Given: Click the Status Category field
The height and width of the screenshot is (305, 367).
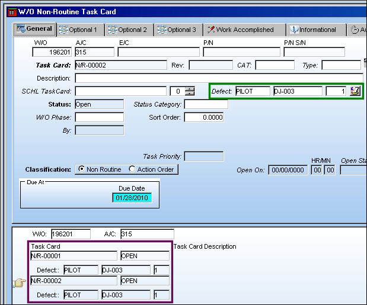Looking at the screenshot, I should tap(206, 104).
